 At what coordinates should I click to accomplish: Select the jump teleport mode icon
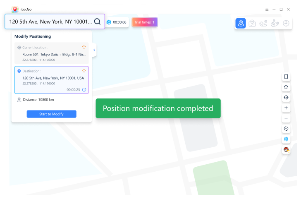[252, 23]
